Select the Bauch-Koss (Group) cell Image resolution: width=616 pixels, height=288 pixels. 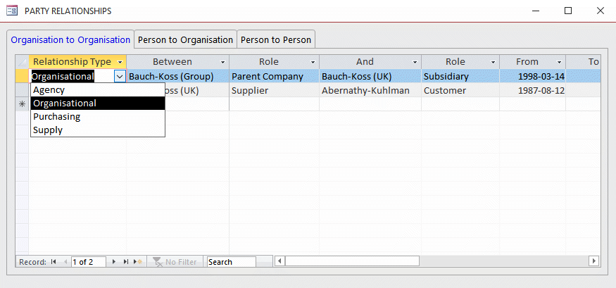tap(178, 76)
